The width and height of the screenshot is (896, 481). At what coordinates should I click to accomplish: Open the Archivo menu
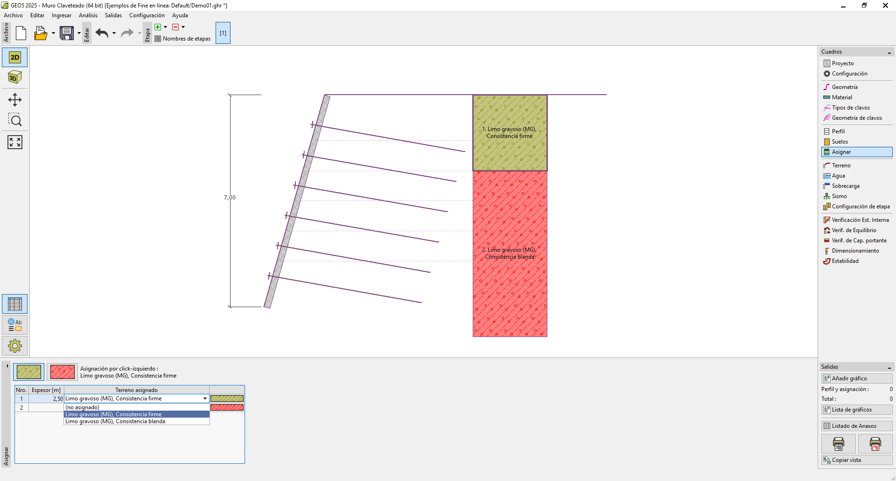pyautogui.click(x=13, y=15)
